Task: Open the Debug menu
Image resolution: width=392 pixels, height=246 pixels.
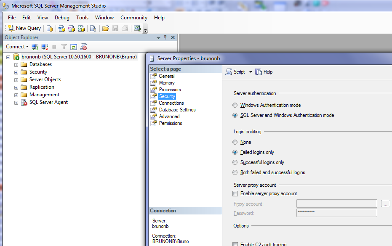Action: (x=62, y=18)
